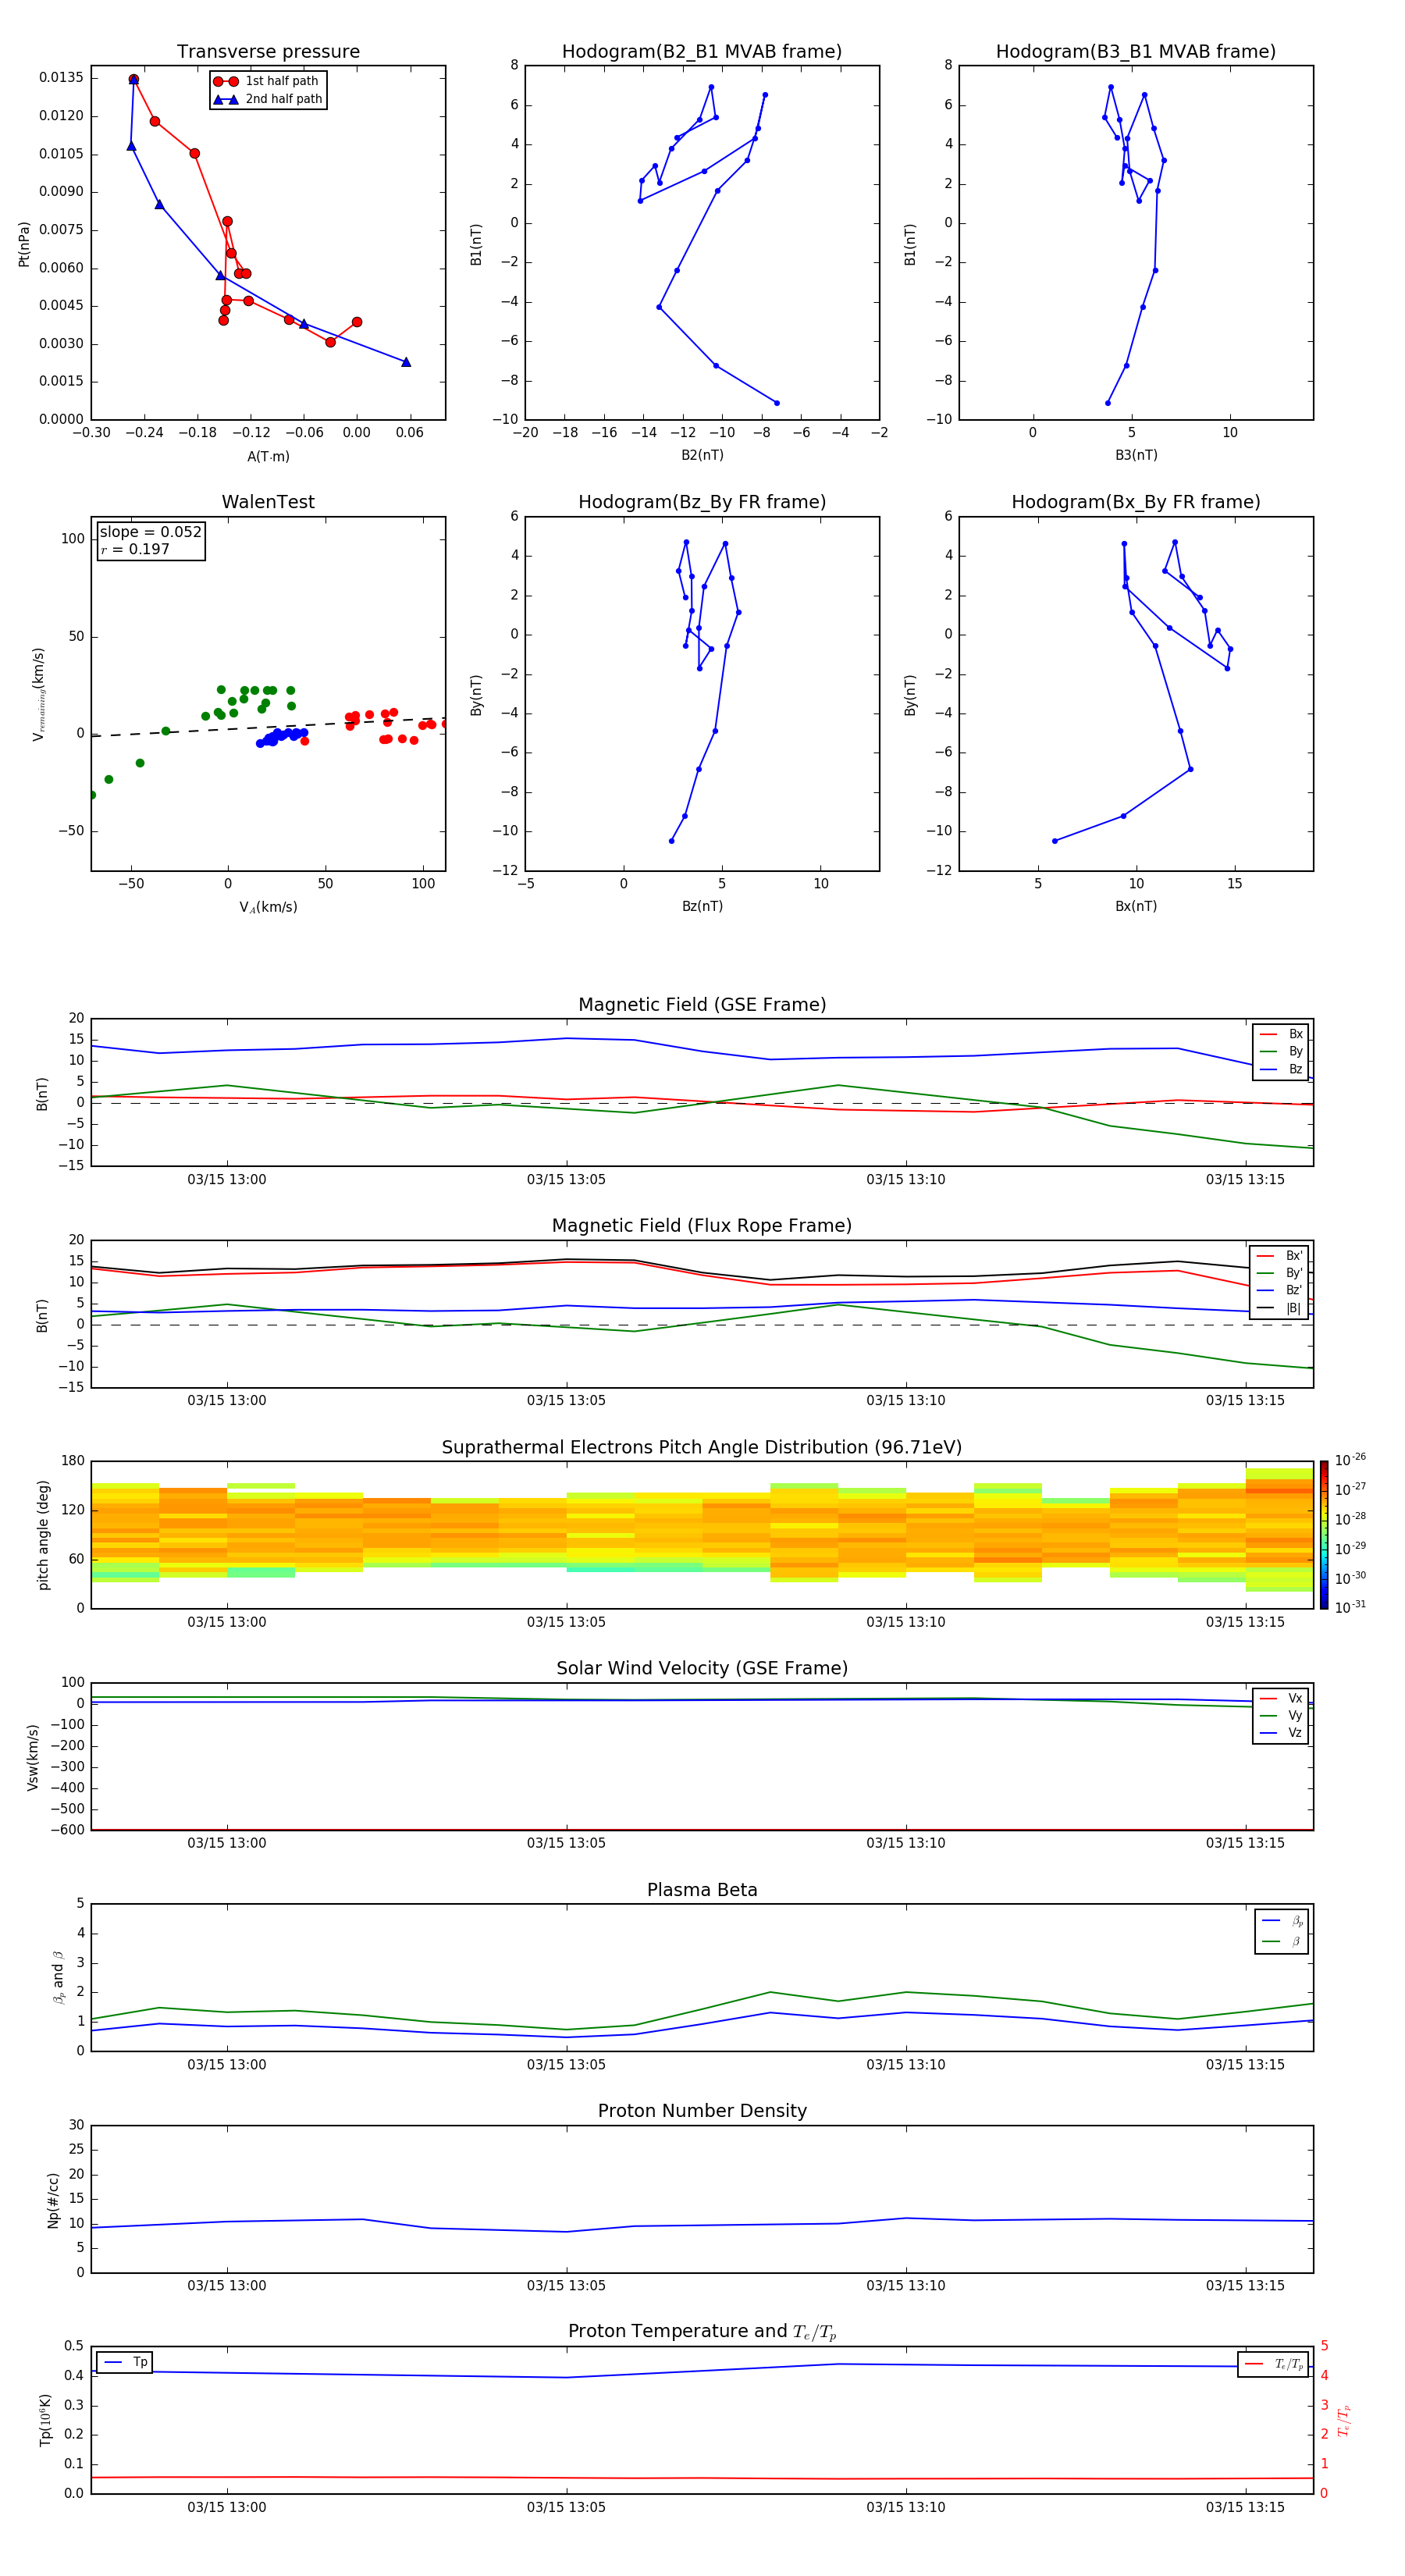Click '03/15 13:10' tick under Proton Number Density
Viewport: 1405px width, 2576px height.
906,2286
